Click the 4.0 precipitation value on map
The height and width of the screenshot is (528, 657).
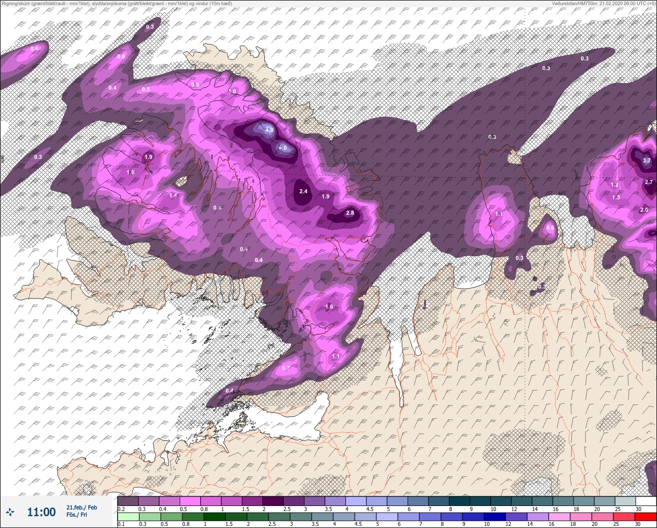[x=282, y=148]
